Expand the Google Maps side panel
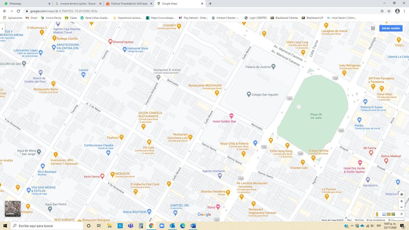 coord(2,28)
